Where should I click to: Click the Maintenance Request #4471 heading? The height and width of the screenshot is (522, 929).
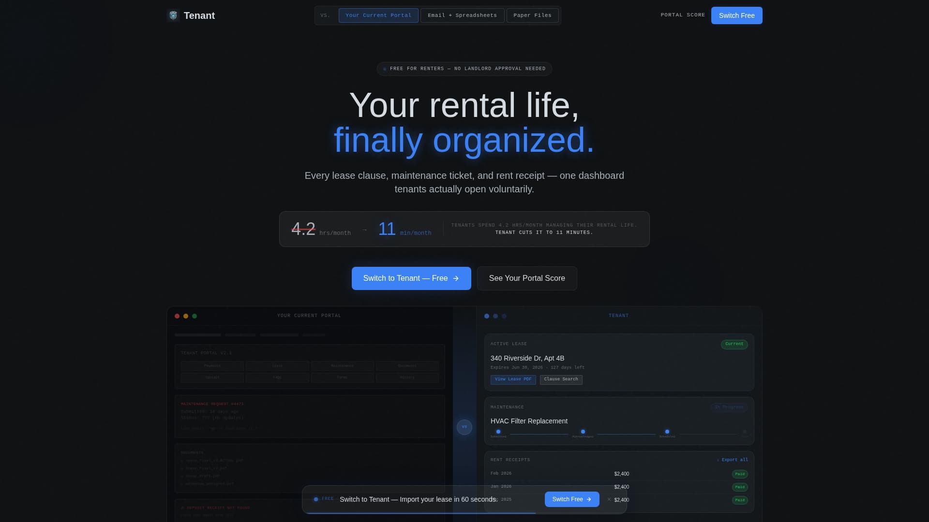coord(212,404)
